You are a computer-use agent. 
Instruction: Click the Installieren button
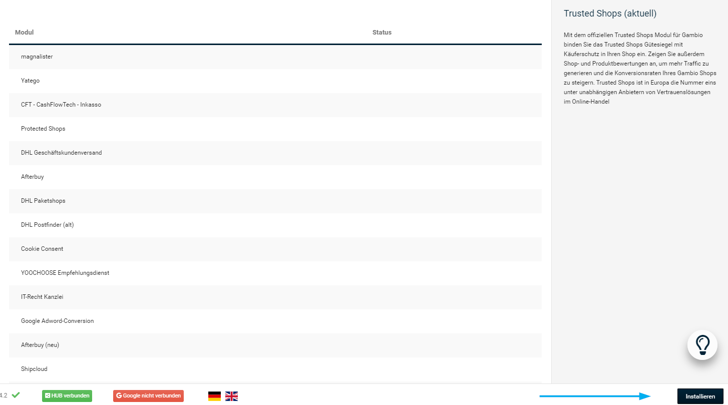point(700,396)
